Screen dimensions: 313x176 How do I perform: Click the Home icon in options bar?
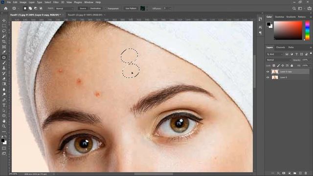point(6,8)
